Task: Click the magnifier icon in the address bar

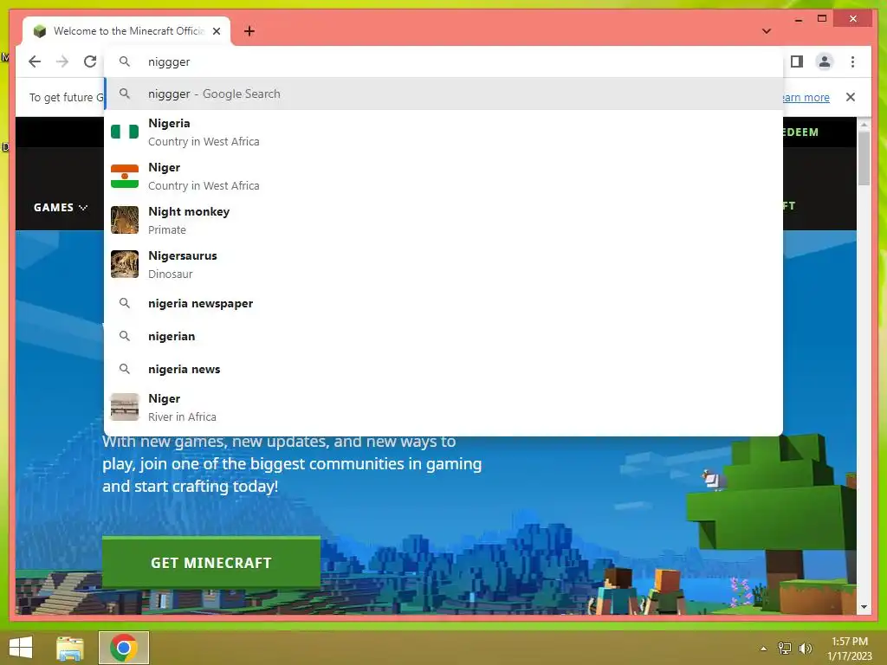Action: click(125, 61)
